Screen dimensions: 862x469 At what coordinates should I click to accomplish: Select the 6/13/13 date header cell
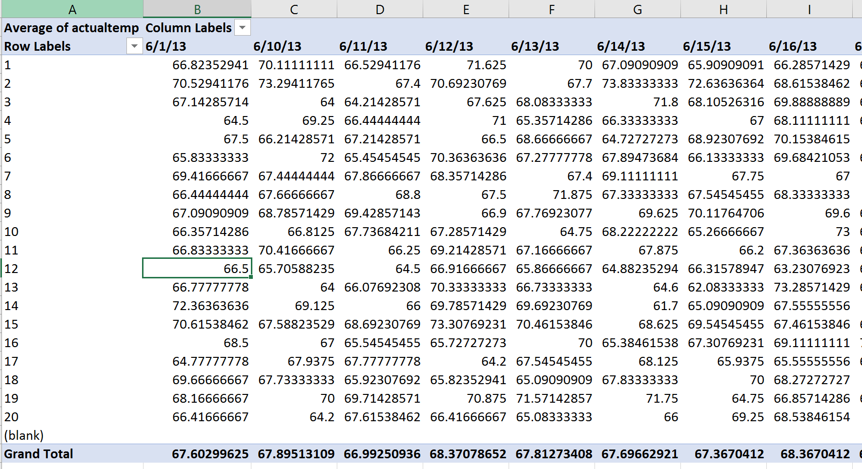[552, 46]
